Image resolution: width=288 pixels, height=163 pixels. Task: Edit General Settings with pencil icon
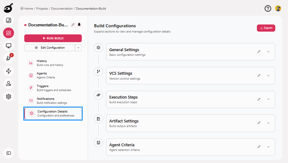point(259,52)
